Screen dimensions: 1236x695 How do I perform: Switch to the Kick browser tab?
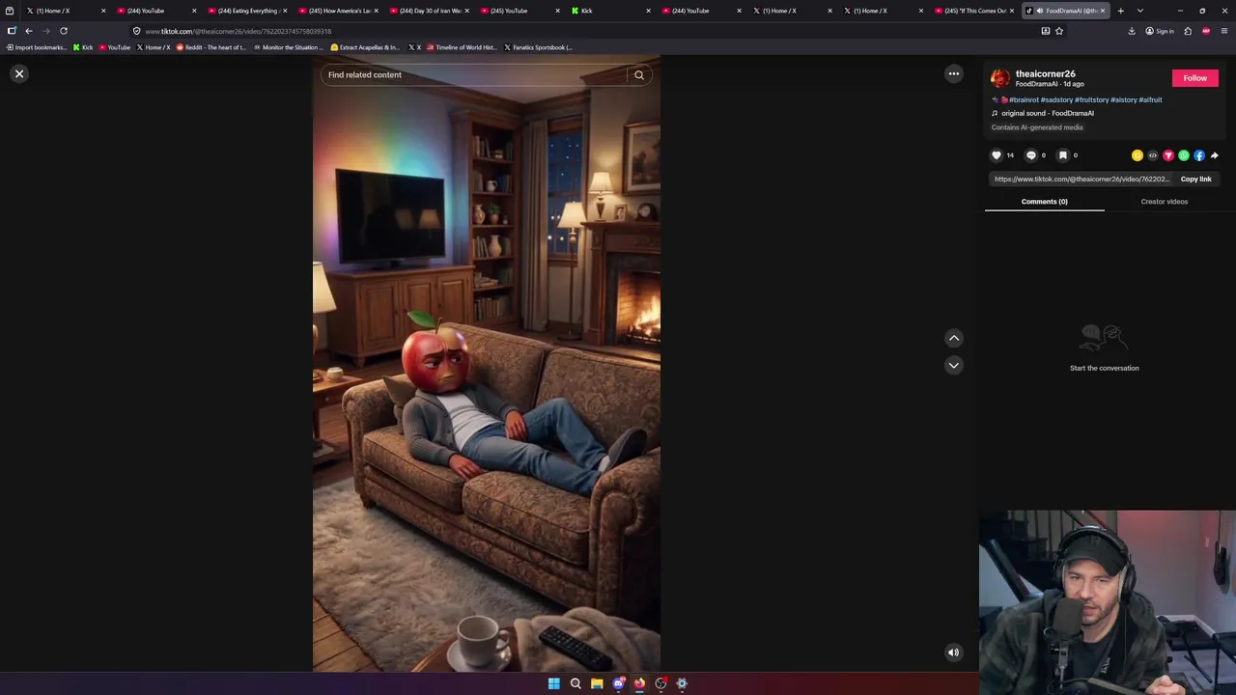pos(612,11)
